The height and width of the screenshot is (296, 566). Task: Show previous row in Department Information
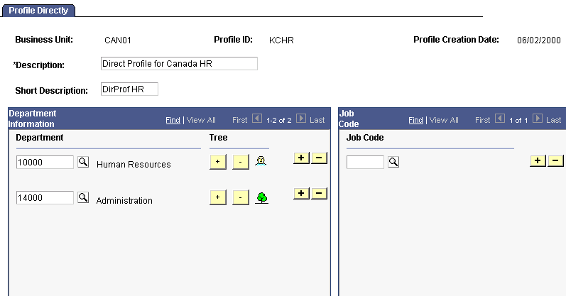pyautogui.click(x=257, y=119)
